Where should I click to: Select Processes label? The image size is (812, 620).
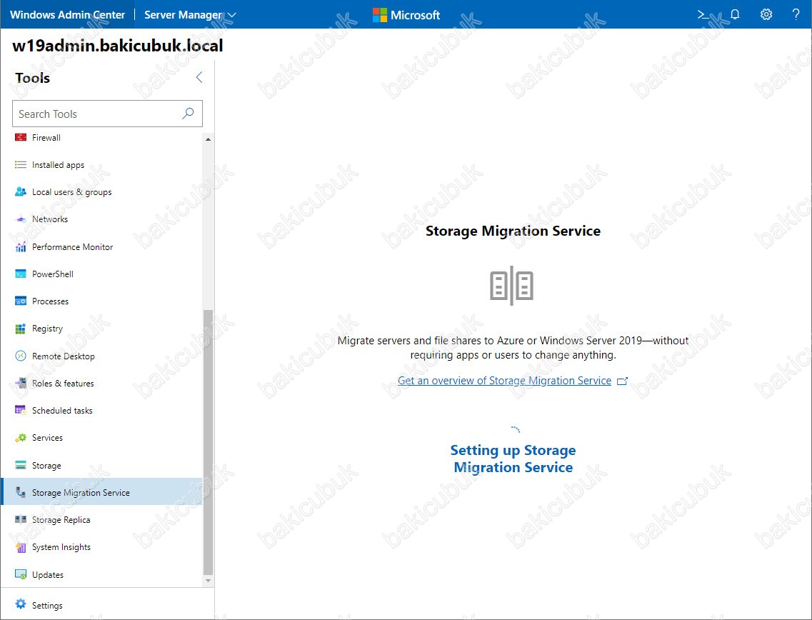[x=50, y=301]
